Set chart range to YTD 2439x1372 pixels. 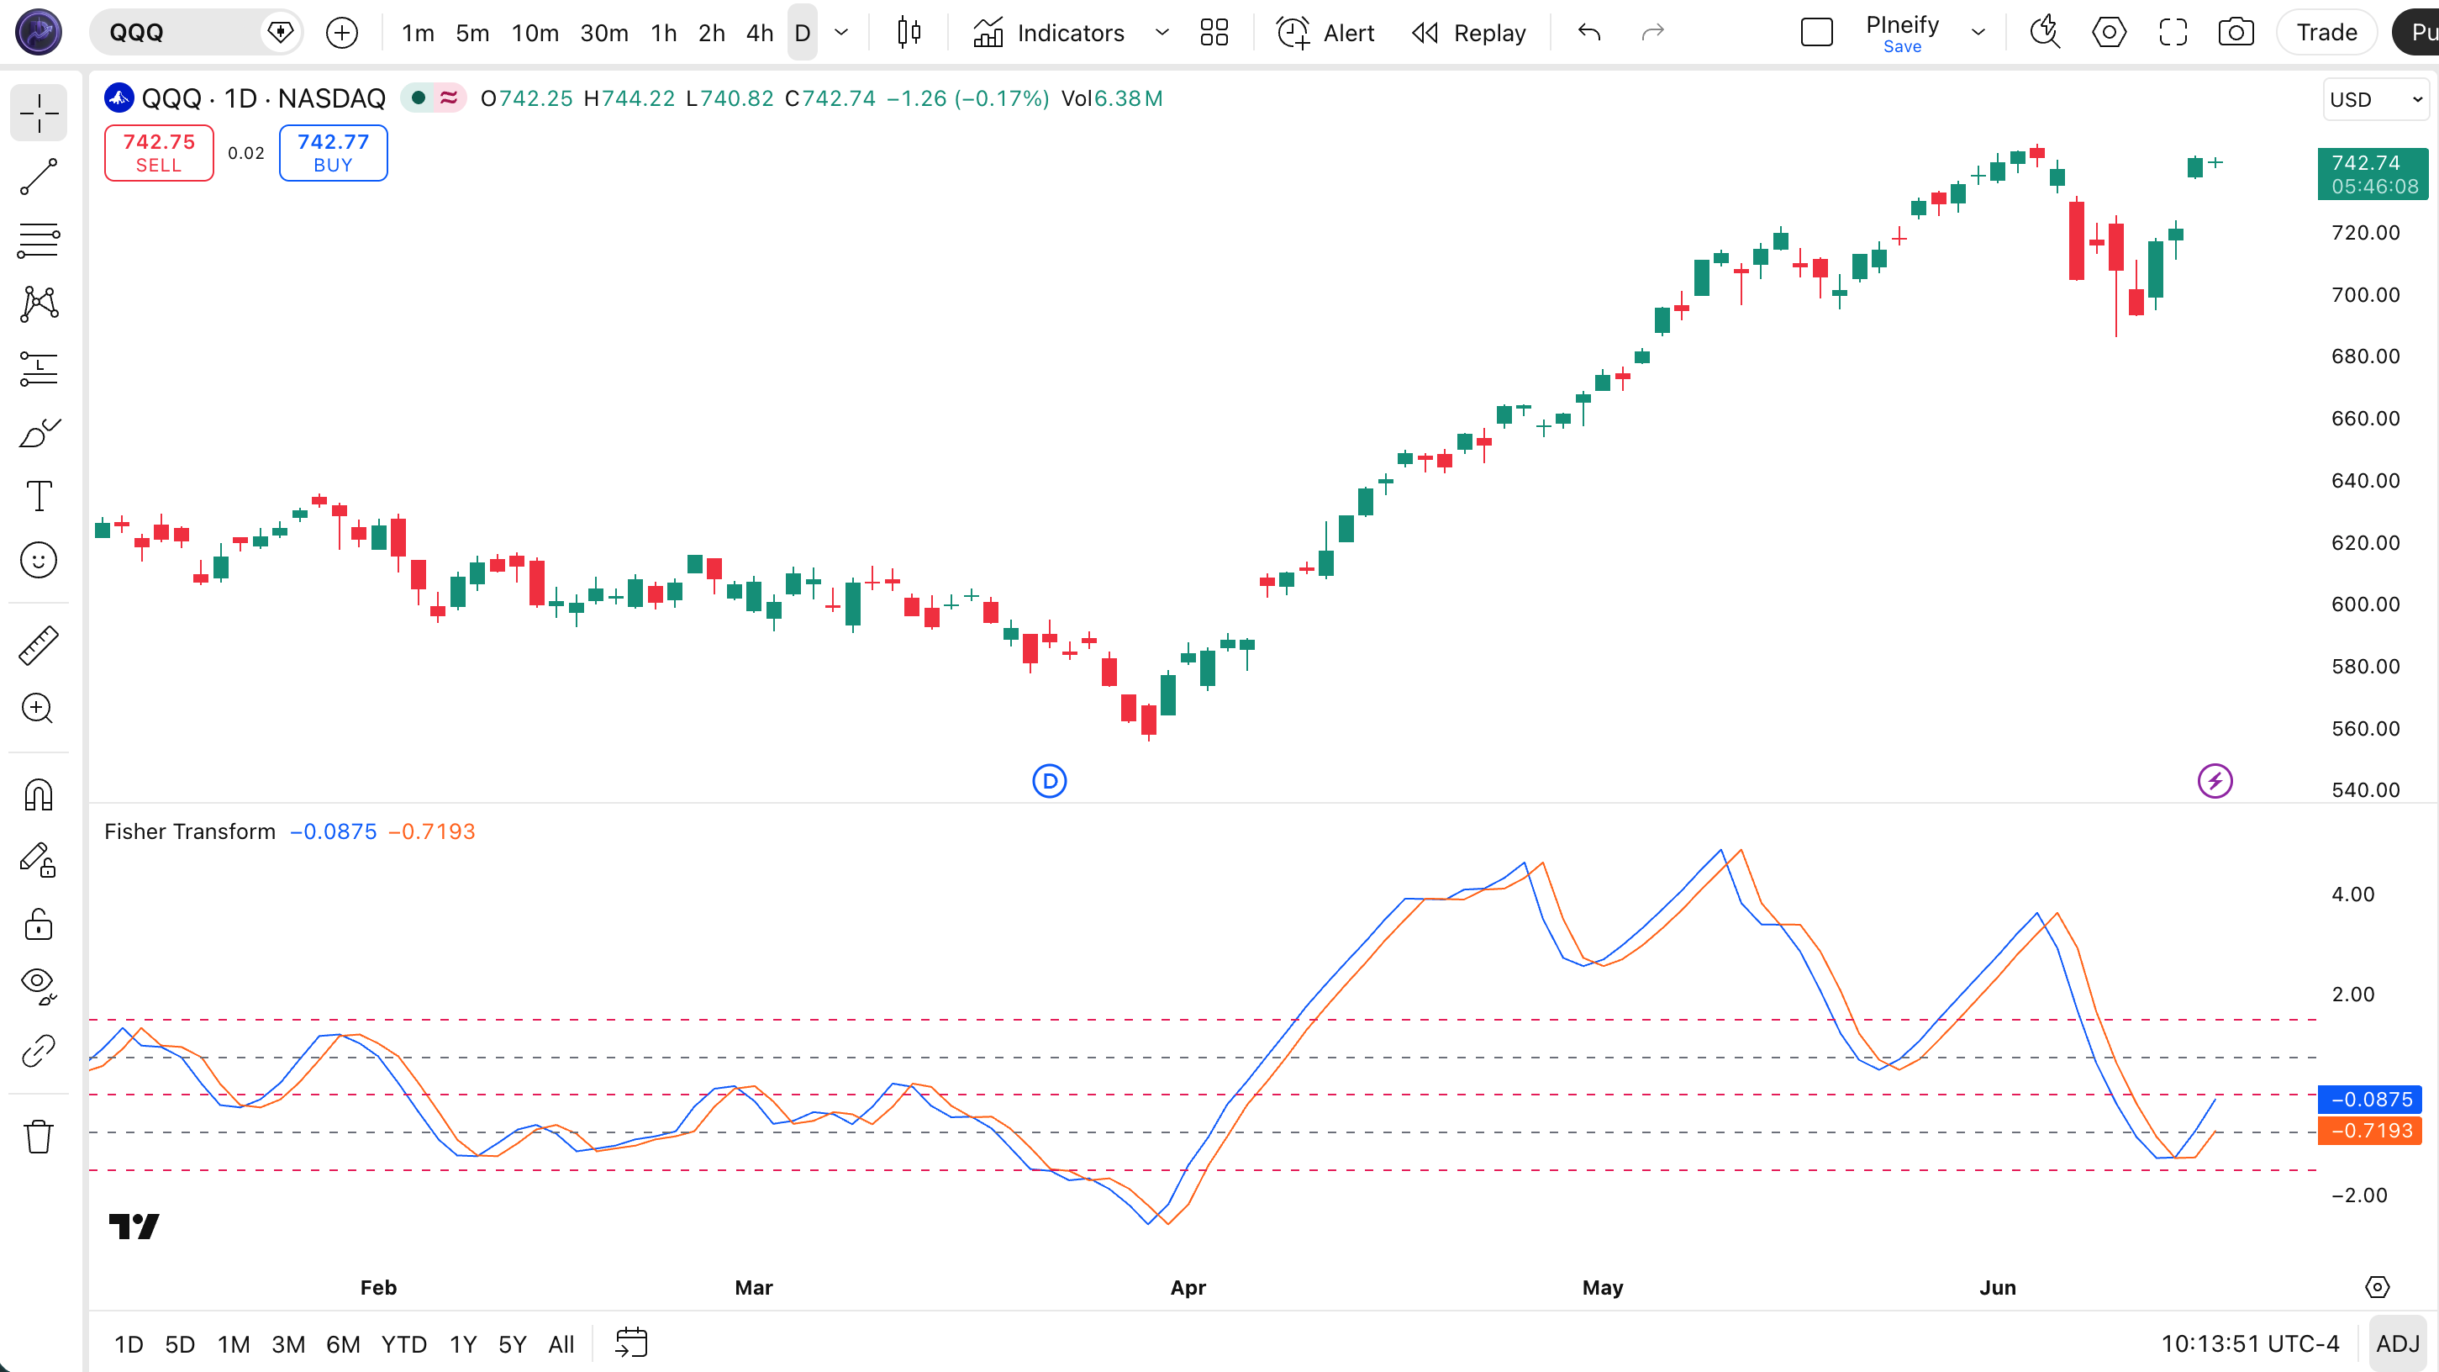click(x=404, y=1343)
